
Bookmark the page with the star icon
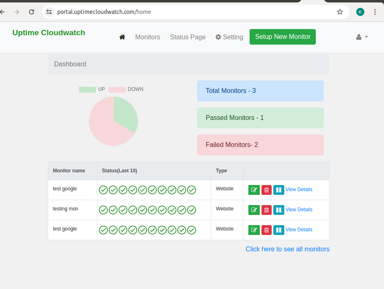(x=340, y=12)
